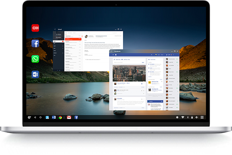
Task: Open the Word desktop shortcut
Action: [x=35, y=74]
